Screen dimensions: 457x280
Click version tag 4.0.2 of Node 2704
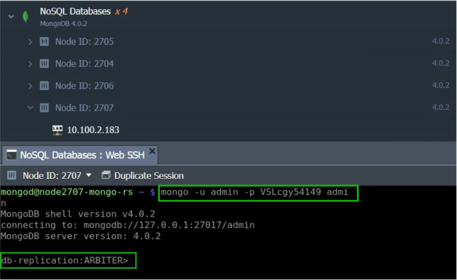pos(440,63)
